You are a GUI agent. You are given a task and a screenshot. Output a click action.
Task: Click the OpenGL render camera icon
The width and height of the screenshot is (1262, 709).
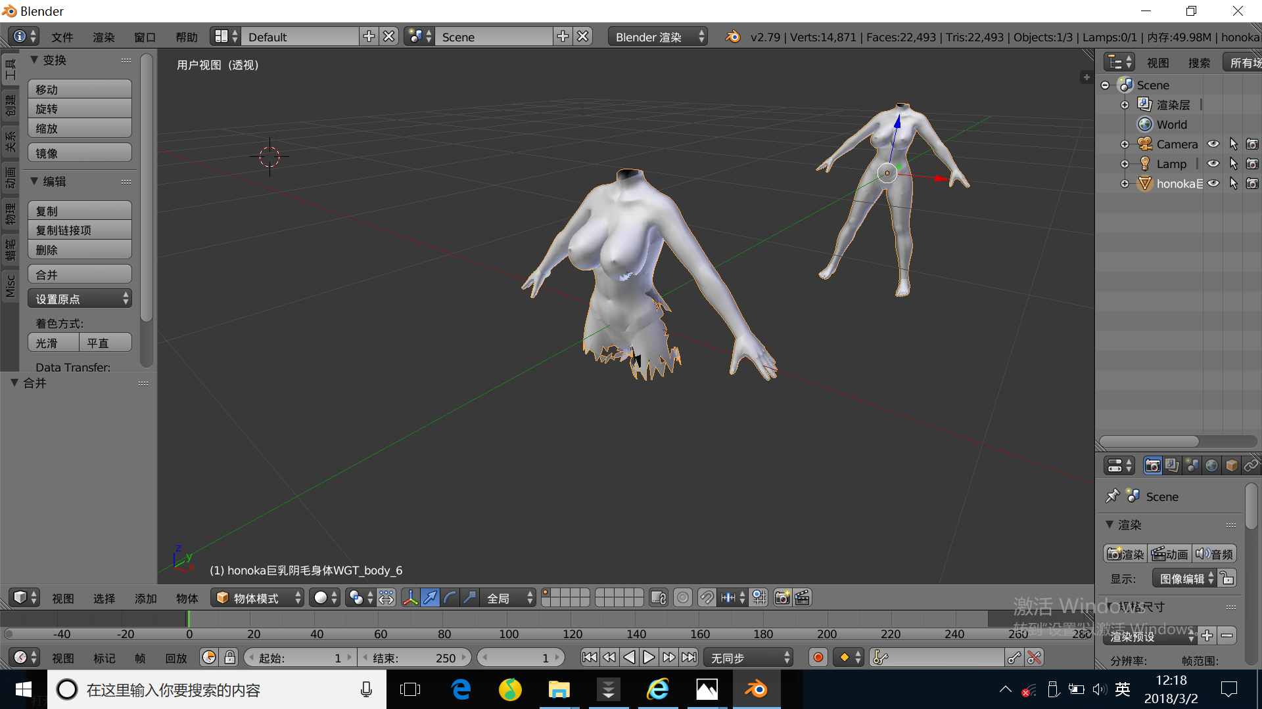coord(782,597)
